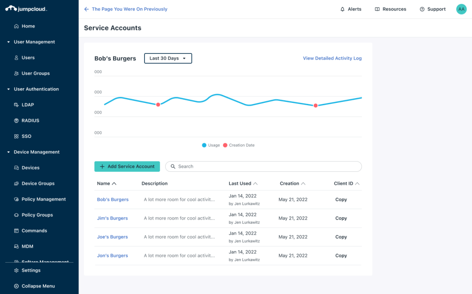This screenshot has width=472, height=294.
Task: Open the Last 30 Days dropdown
Action: click(x=168, y=59)
